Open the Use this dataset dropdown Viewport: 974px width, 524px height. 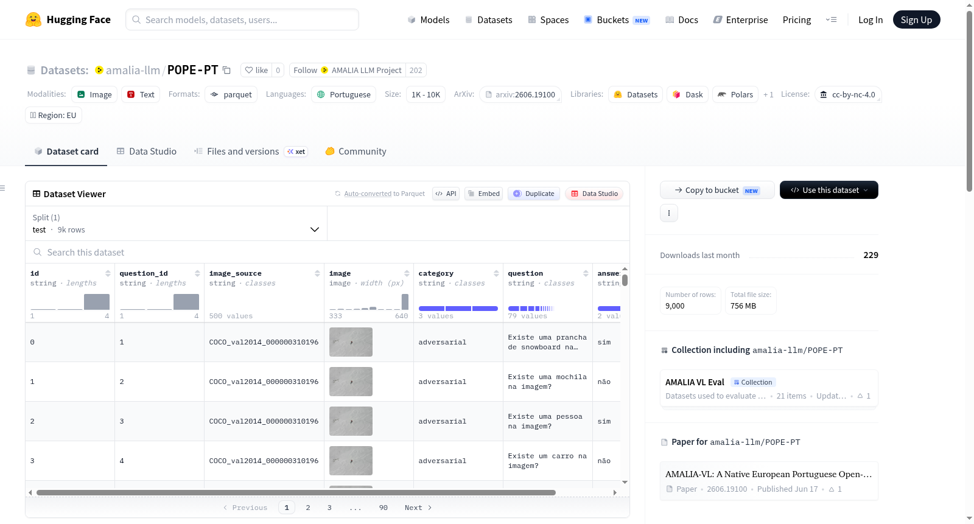[829, 190]
